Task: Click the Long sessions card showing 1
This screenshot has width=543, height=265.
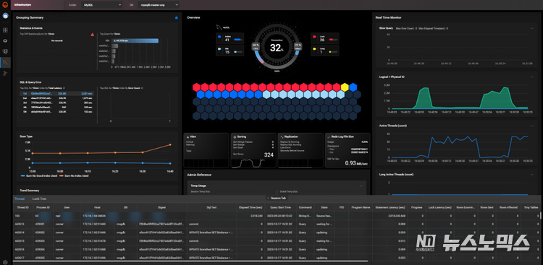Action: (325, 51)
